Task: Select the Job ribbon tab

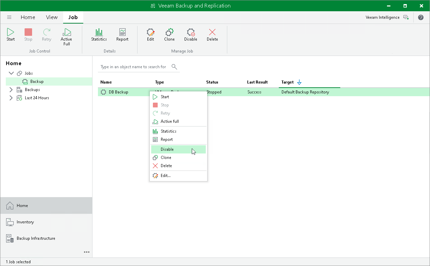Action: tap(73, 17)
